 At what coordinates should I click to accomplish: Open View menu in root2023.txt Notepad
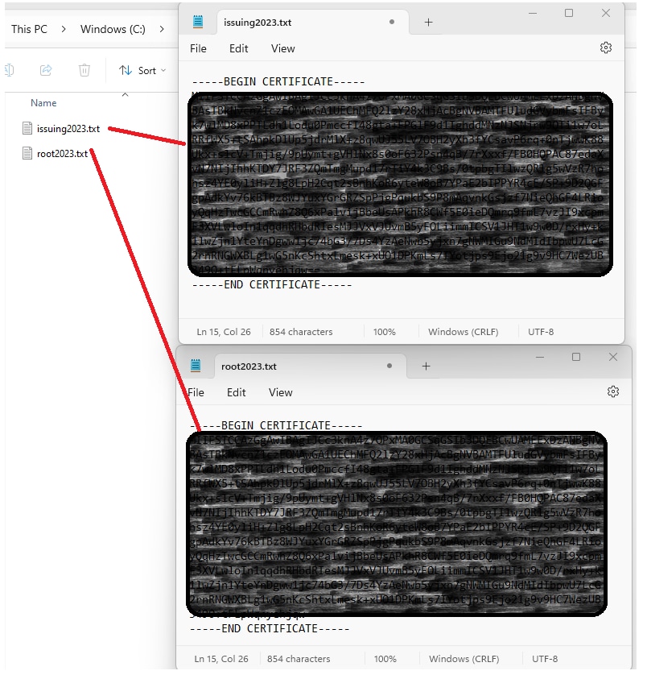(x=281, y=392)
